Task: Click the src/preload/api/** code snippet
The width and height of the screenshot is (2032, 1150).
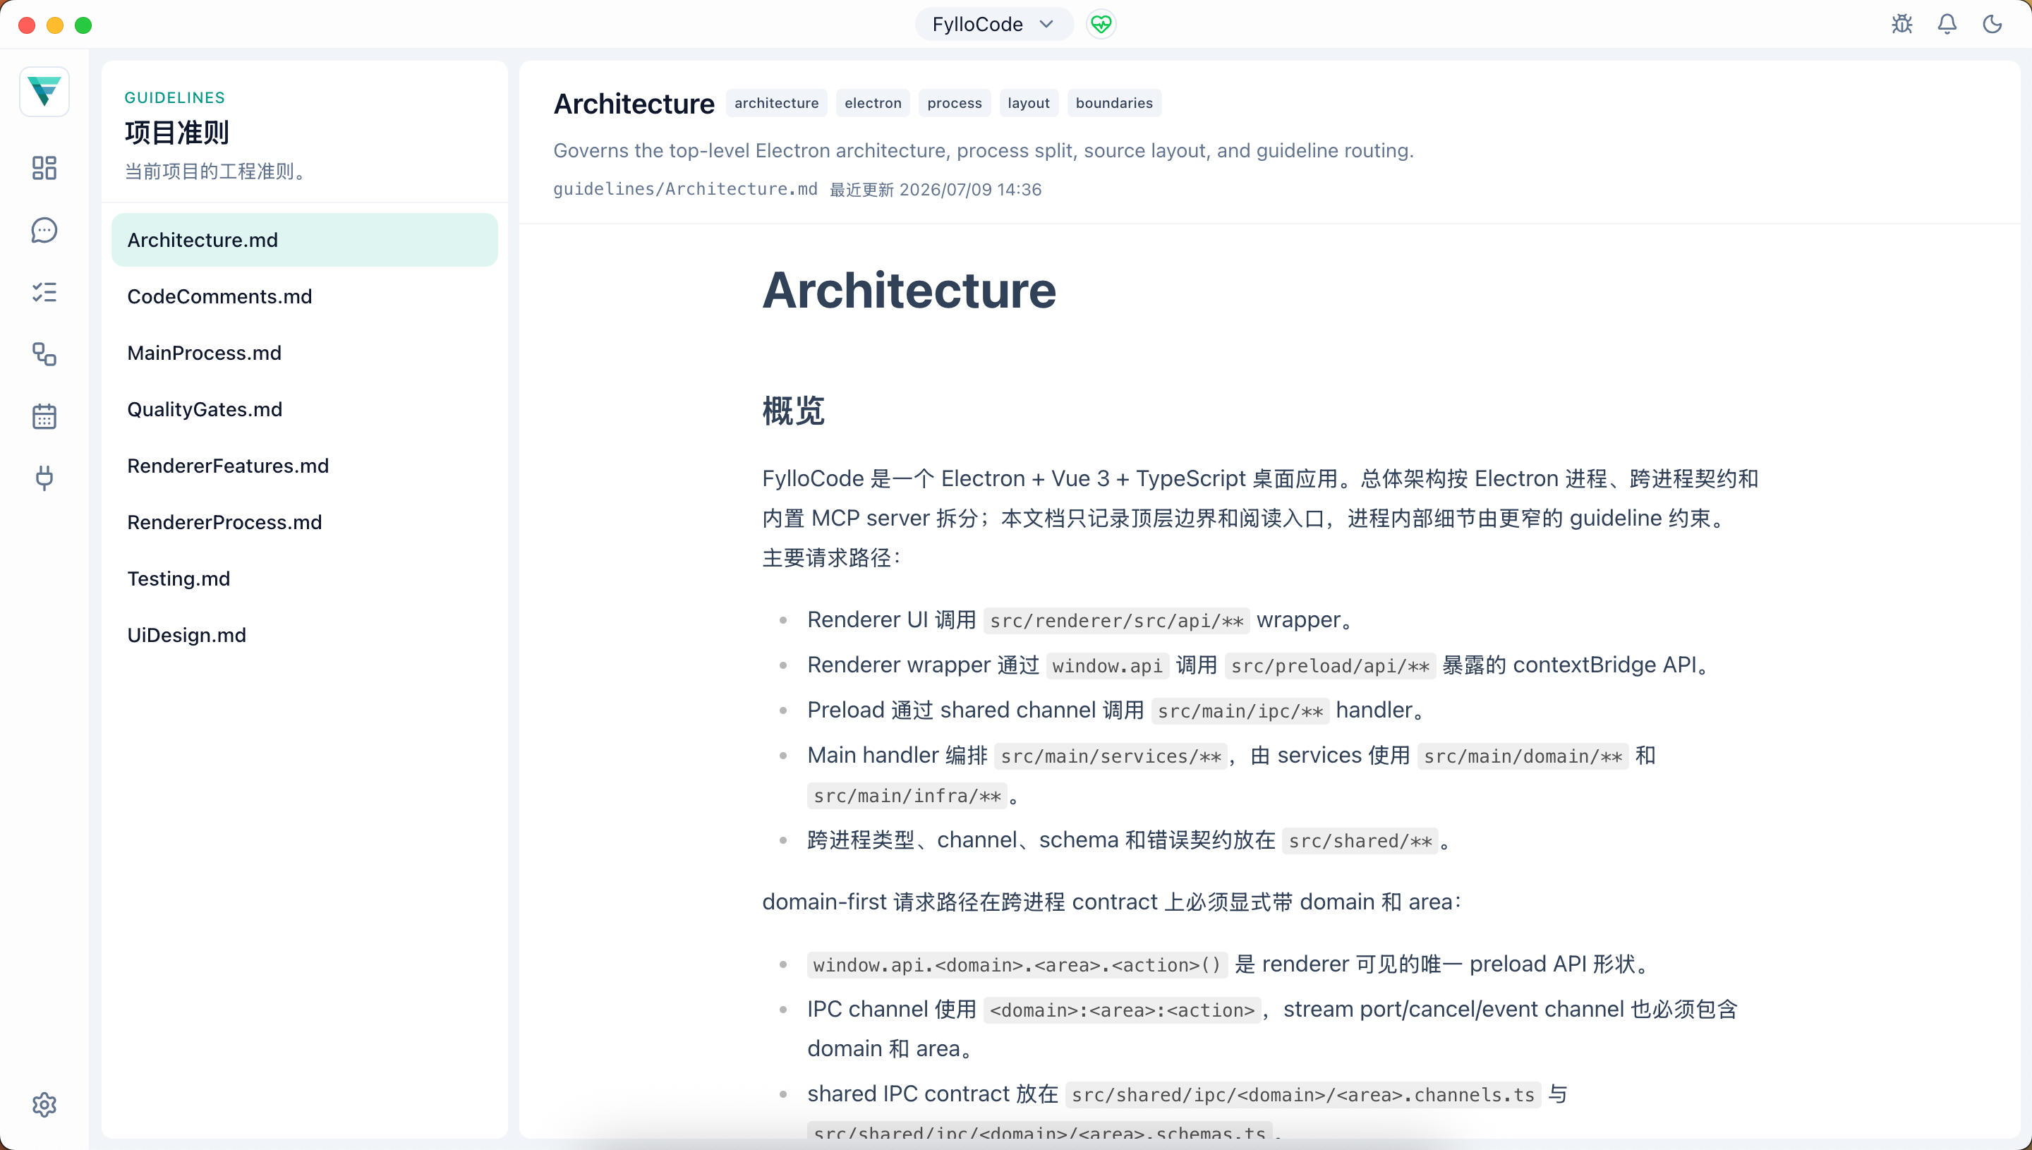Action: (1330, 666)
